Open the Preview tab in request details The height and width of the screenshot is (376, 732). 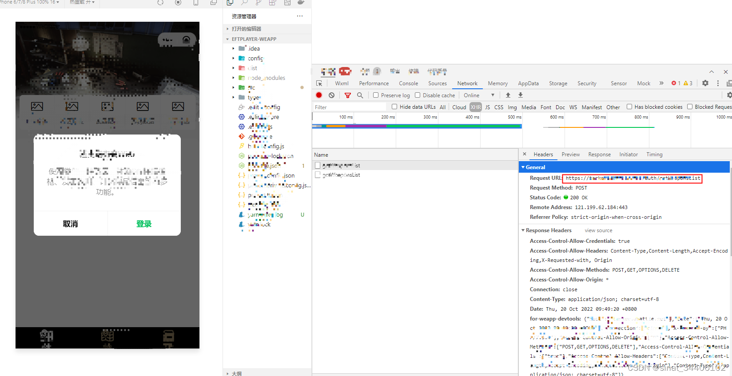point(571,154)
